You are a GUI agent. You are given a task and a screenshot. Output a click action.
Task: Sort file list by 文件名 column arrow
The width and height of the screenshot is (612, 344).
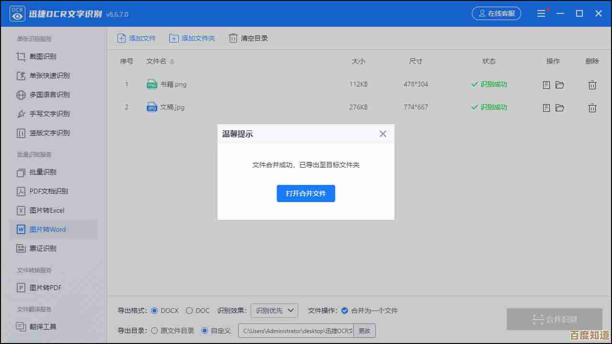click(x=172, y=62)
